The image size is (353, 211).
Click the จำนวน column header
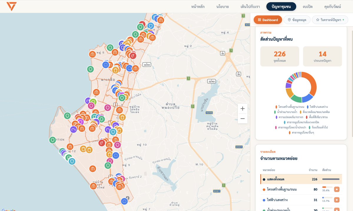313,170
